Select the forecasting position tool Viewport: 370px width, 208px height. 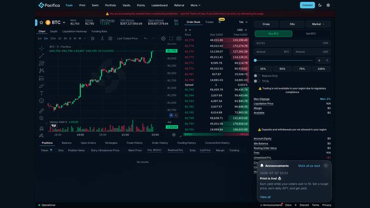[42, 78]
